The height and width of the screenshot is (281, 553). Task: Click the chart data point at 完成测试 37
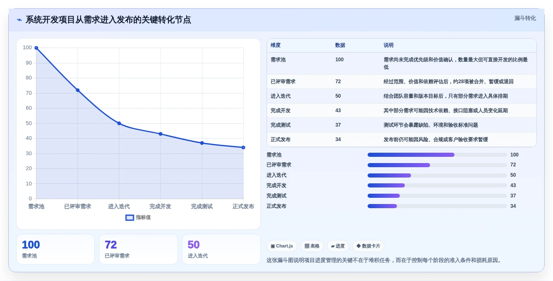coord(202,143)
